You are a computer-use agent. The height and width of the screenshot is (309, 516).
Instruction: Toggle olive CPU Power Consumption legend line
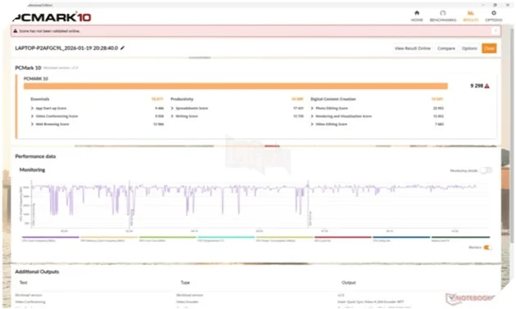pos(285,237)
